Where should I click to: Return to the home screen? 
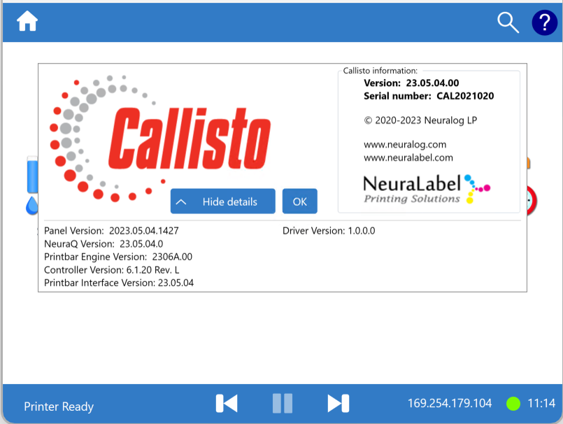pos(27,22)
